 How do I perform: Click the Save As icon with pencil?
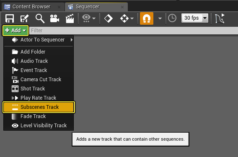24,18
